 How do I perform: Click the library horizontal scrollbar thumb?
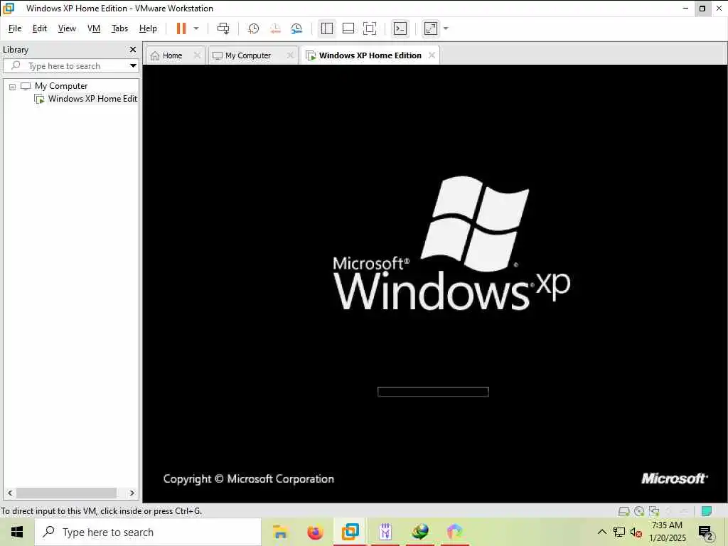[x=66, y=493]
